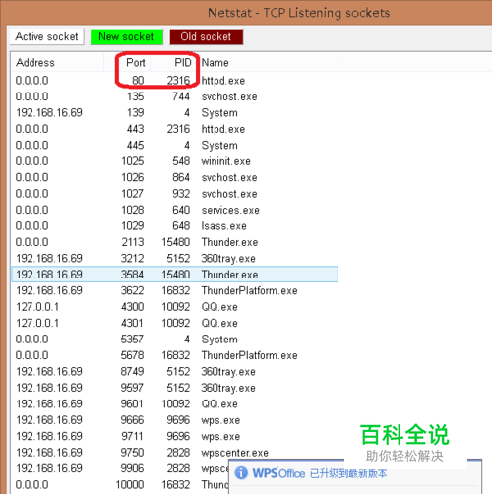
Task: Select the httpd.exe row on port 80
Action: (x=175, y=81)
